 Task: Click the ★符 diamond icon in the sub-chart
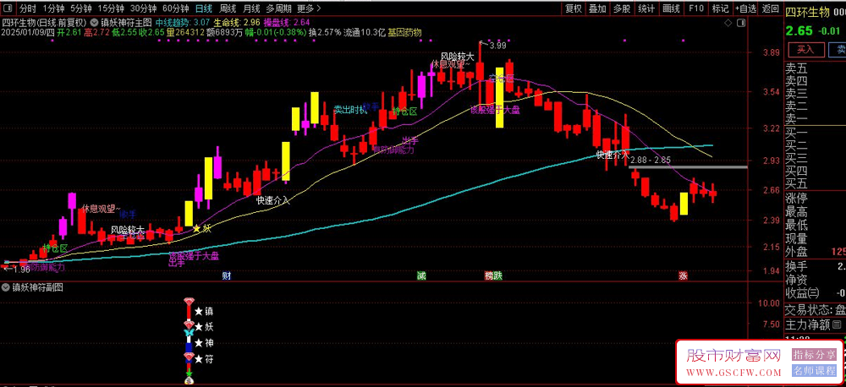189,357
